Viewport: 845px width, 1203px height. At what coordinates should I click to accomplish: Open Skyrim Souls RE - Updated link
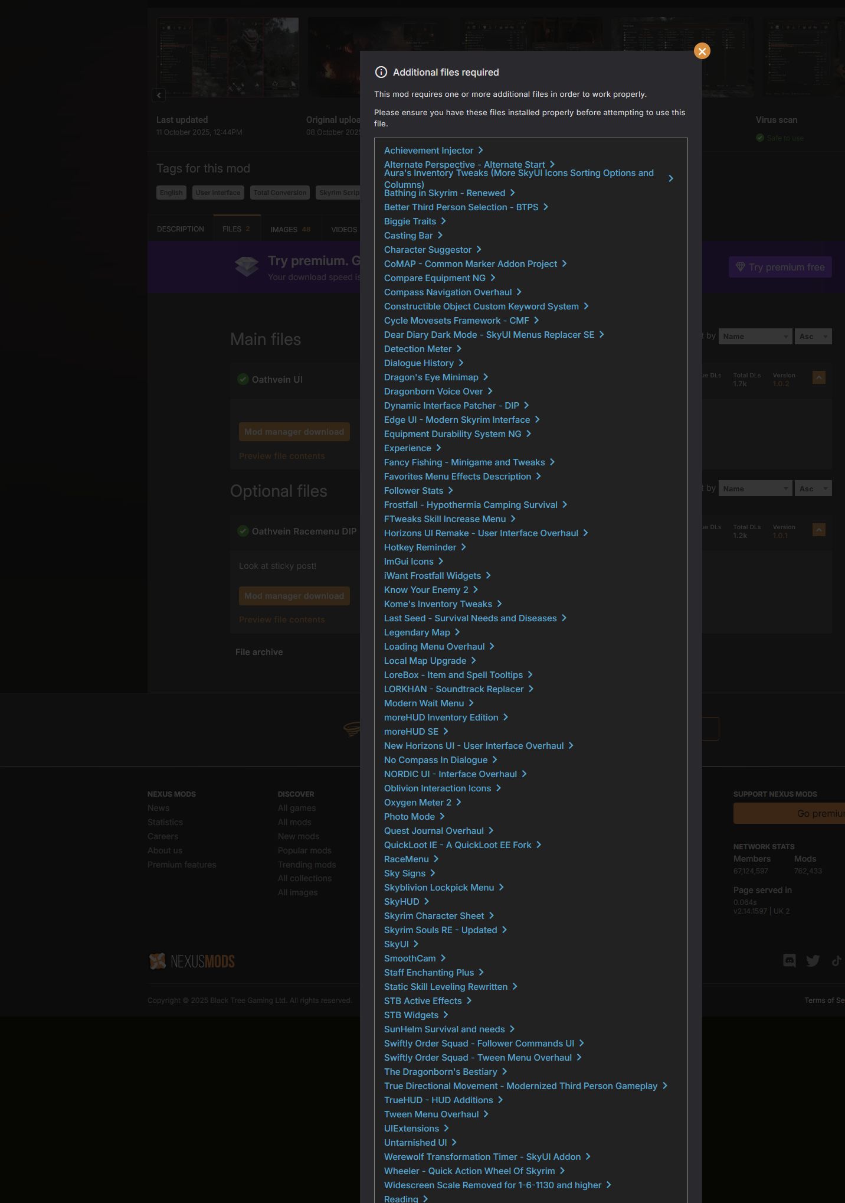click(x=441, y=930)
